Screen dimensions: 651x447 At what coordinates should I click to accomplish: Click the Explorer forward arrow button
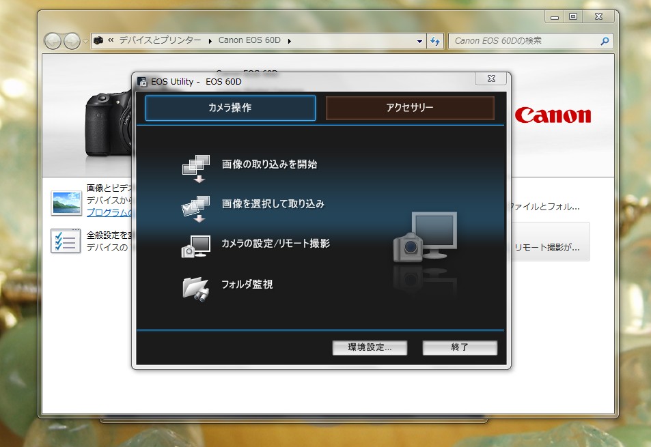pyautogui.click(x=72, y=41)
